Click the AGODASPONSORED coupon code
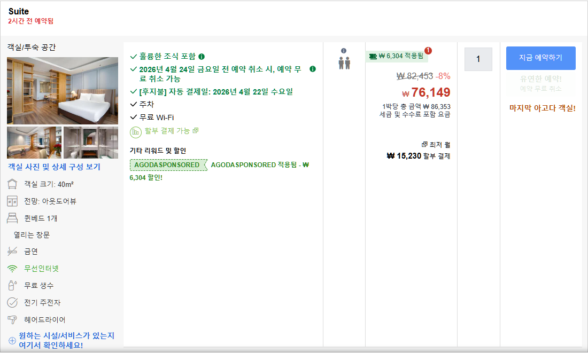588x353 pixels. click(x=166, y=165)
